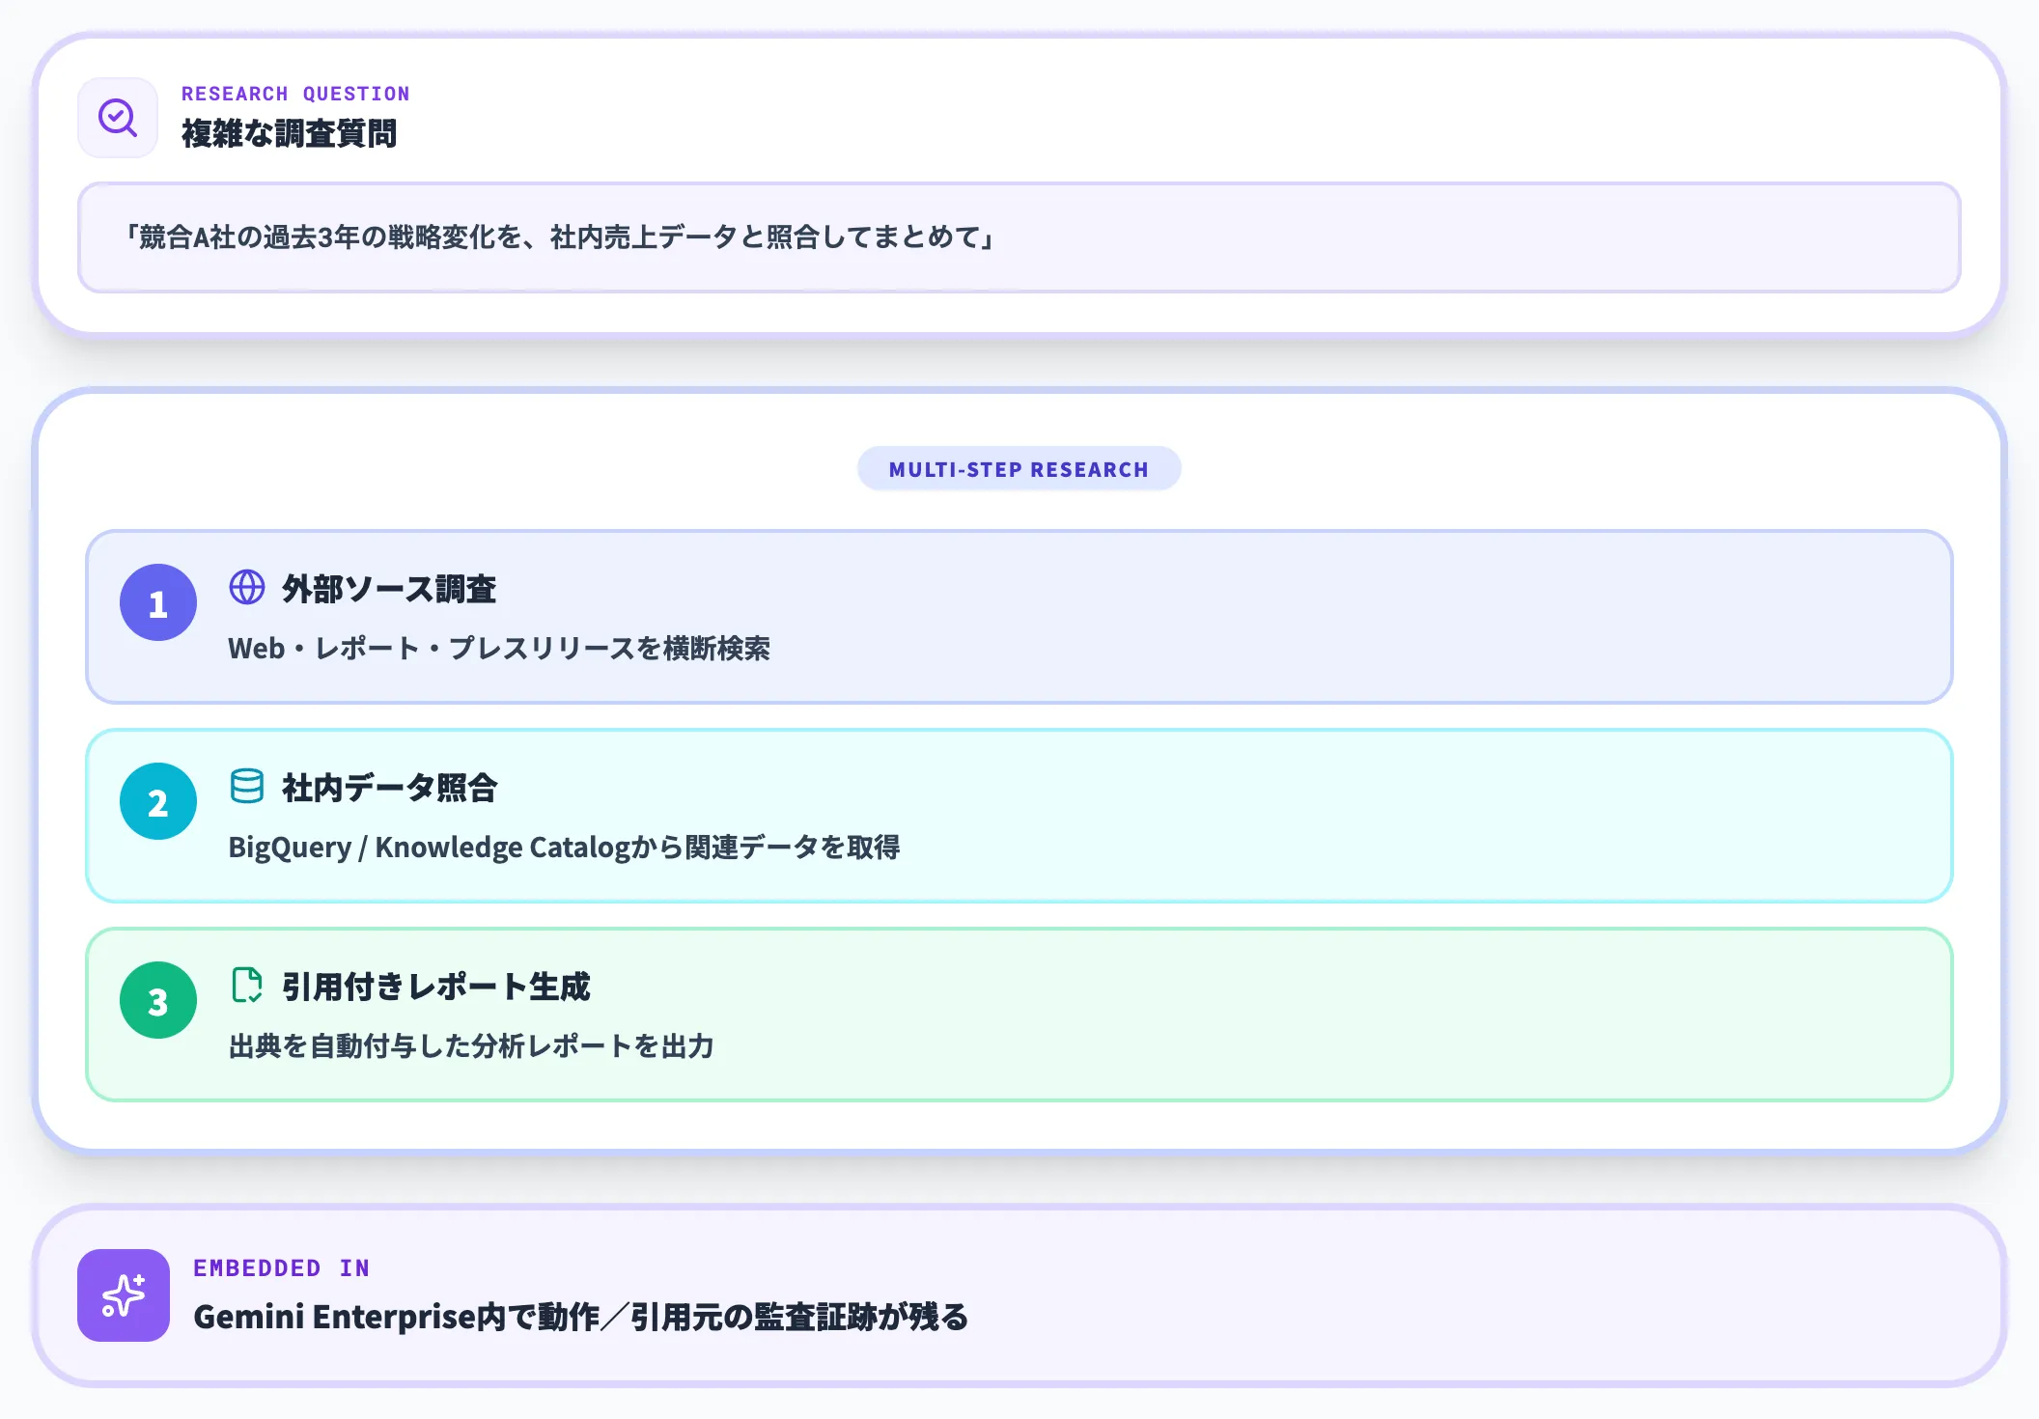This screenshot has height=1419, width=2039.
Task: Select the MULTI-STEP RESEARCH badge
Action: [x=1019, y=469]
